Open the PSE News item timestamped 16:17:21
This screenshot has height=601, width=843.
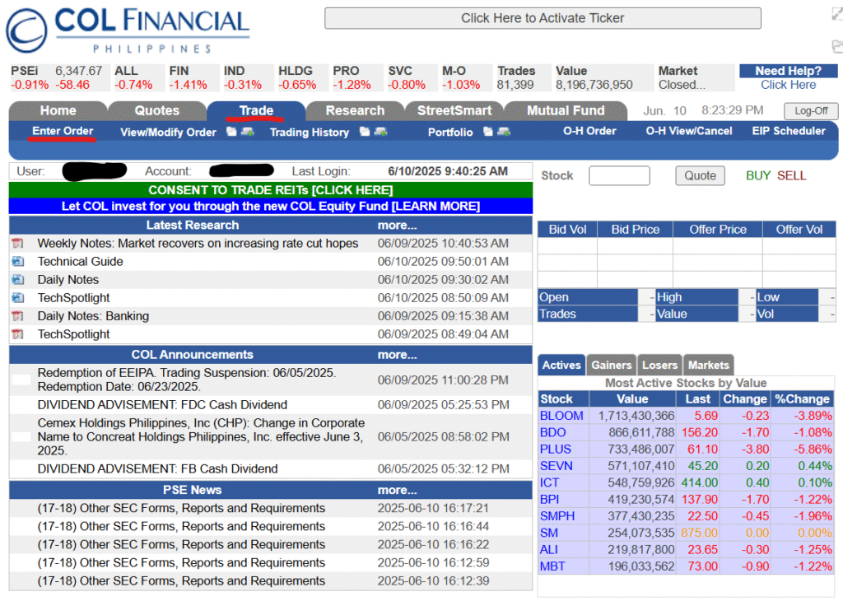pos(181,509)
